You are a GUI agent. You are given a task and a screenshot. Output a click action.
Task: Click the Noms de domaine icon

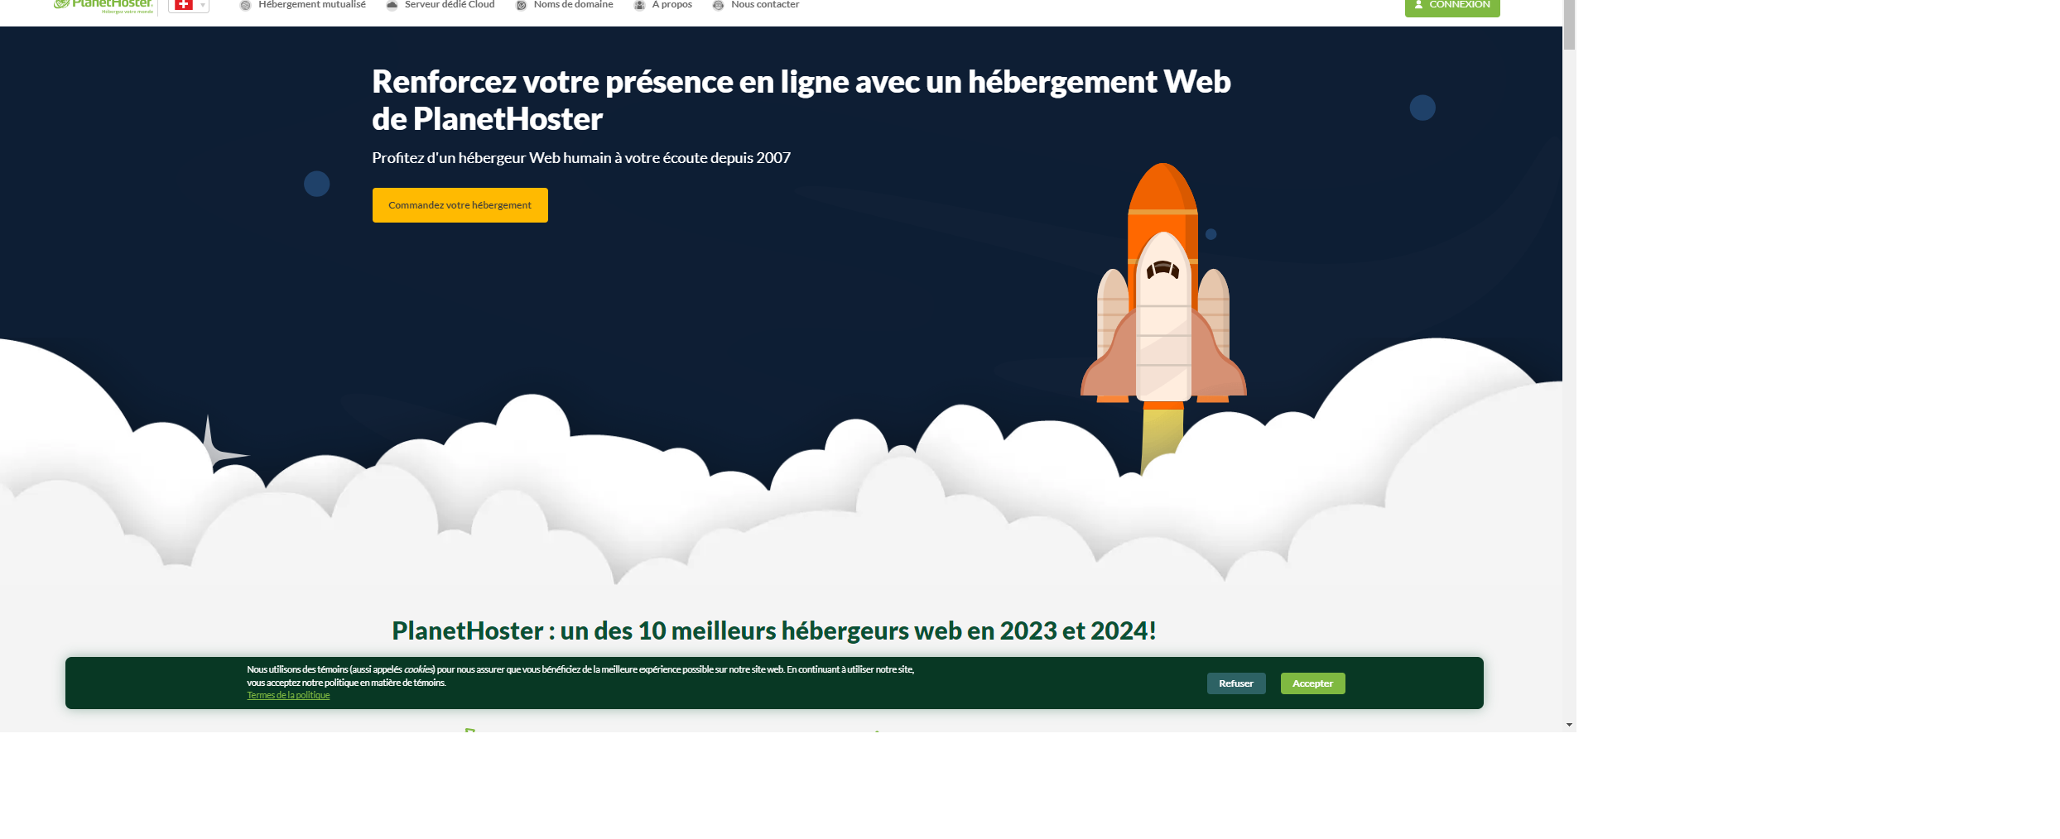522,5
